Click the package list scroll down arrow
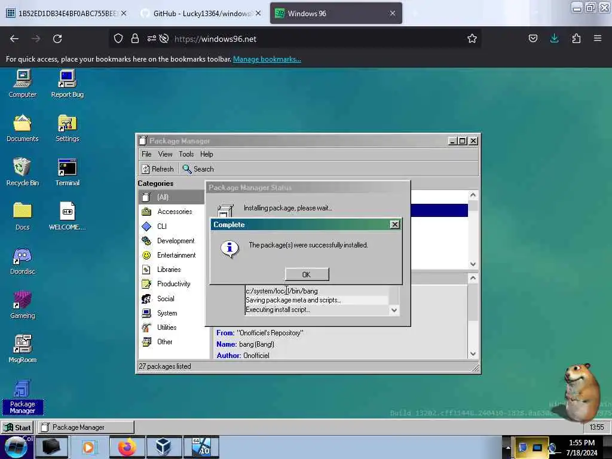Image resolution: width=612 pixels, height=459 pixels. [473, 264]
